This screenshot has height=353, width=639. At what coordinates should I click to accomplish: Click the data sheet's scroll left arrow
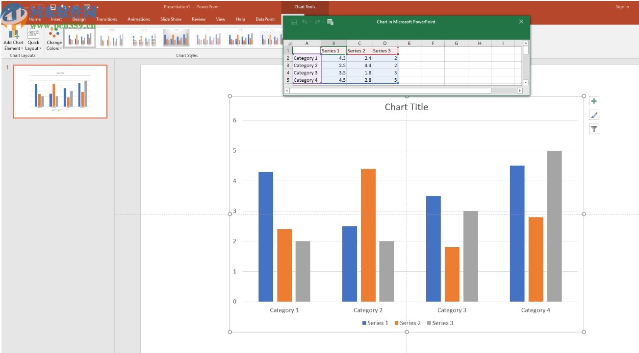click(x=287, y=91)
